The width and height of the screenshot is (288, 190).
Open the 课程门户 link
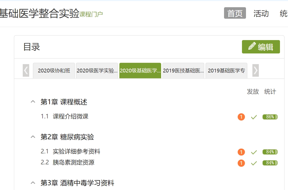click(91, 14)
